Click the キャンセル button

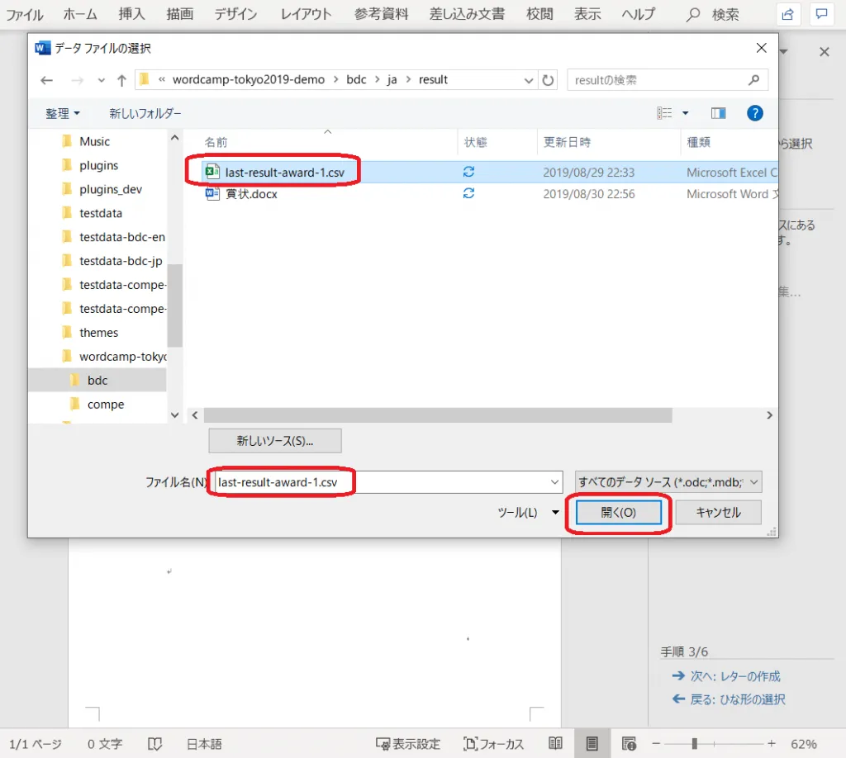coord(718,513)
